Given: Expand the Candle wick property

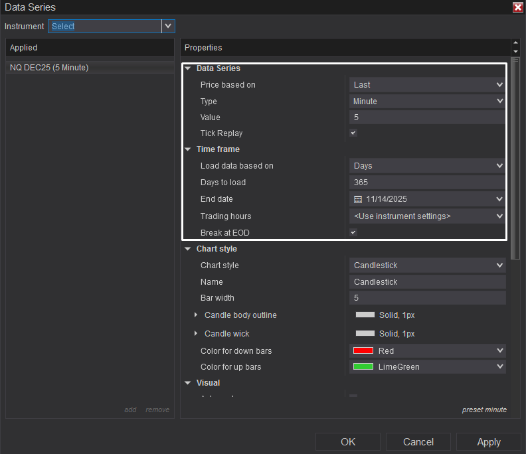Looking at the screenshot, I should point(195,334).
